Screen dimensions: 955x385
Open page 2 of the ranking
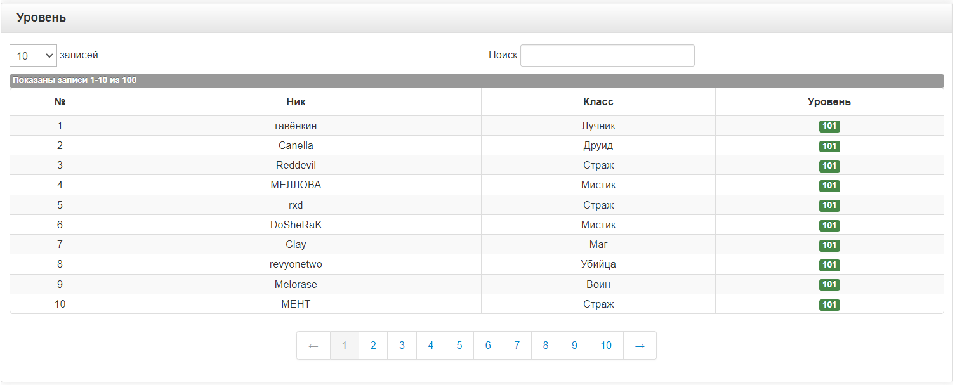pos(373,346)
